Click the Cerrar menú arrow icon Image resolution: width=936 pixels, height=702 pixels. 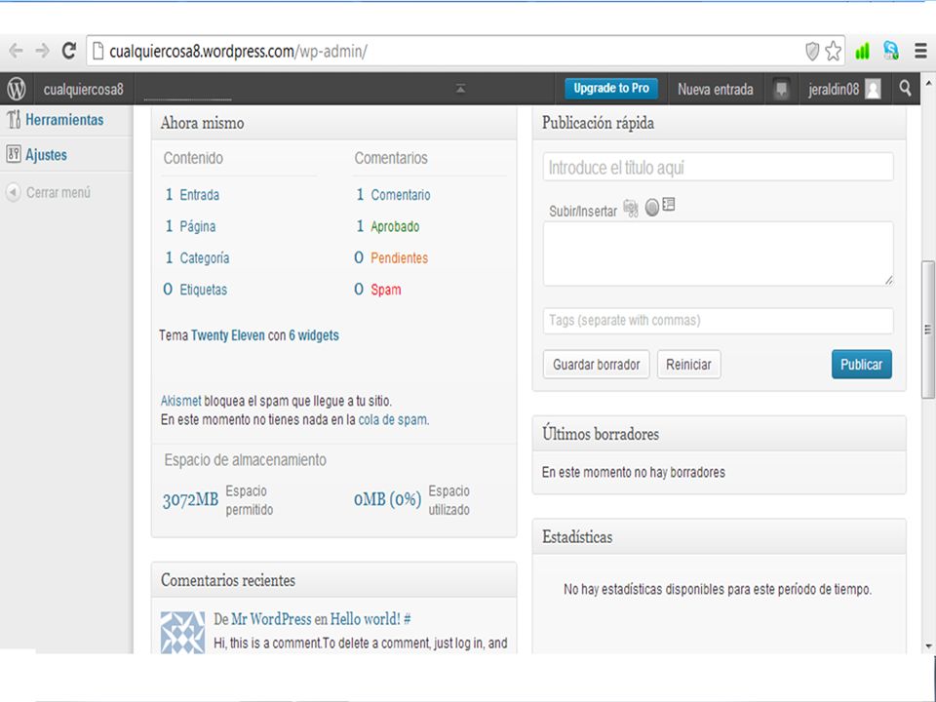pos(13,192)
